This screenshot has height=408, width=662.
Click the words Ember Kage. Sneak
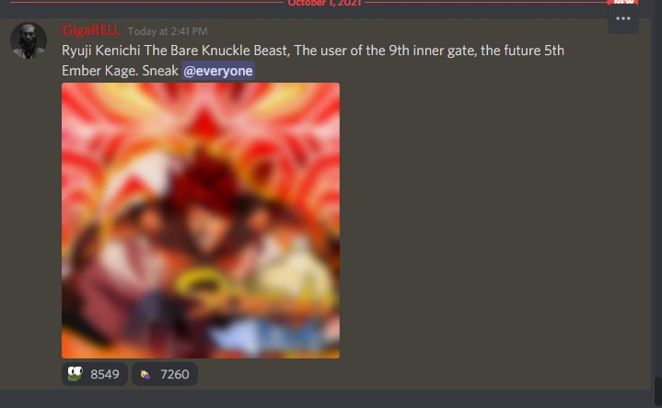point(120,71)
